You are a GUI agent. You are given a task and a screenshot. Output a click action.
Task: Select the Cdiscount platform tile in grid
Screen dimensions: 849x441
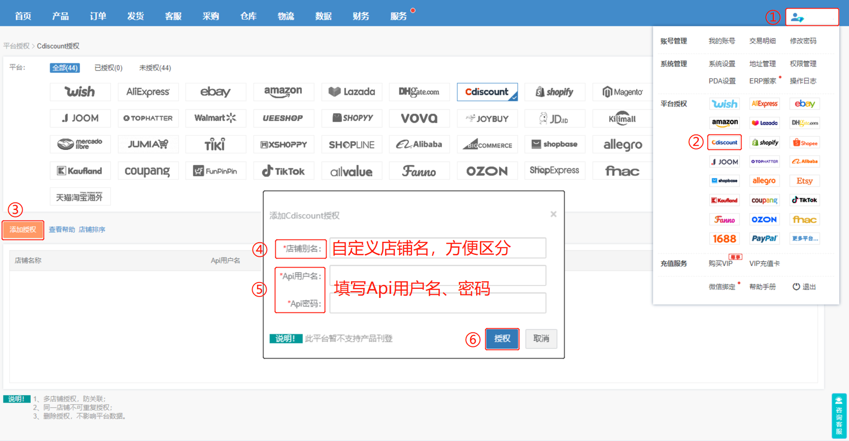point(487,92)
